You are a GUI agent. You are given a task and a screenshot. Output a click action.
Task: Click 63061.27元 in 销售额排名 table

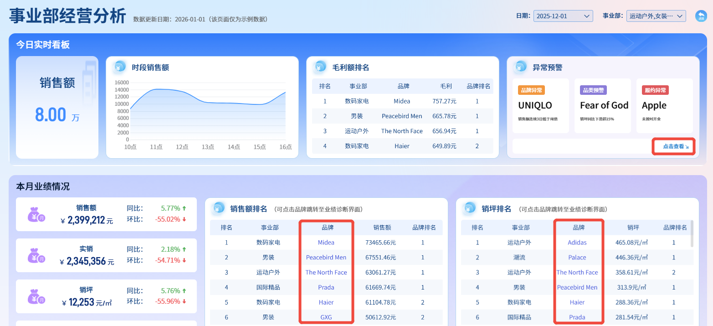(x=381, y=273)
